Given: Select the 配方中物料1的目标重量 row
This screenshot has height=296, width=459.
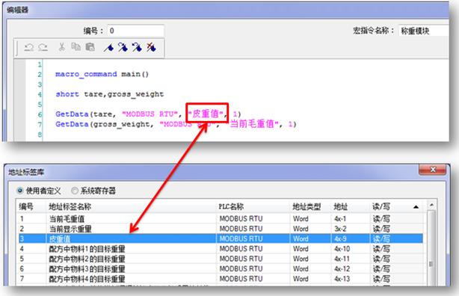Looking at the screenshot, I should [221, 249].
